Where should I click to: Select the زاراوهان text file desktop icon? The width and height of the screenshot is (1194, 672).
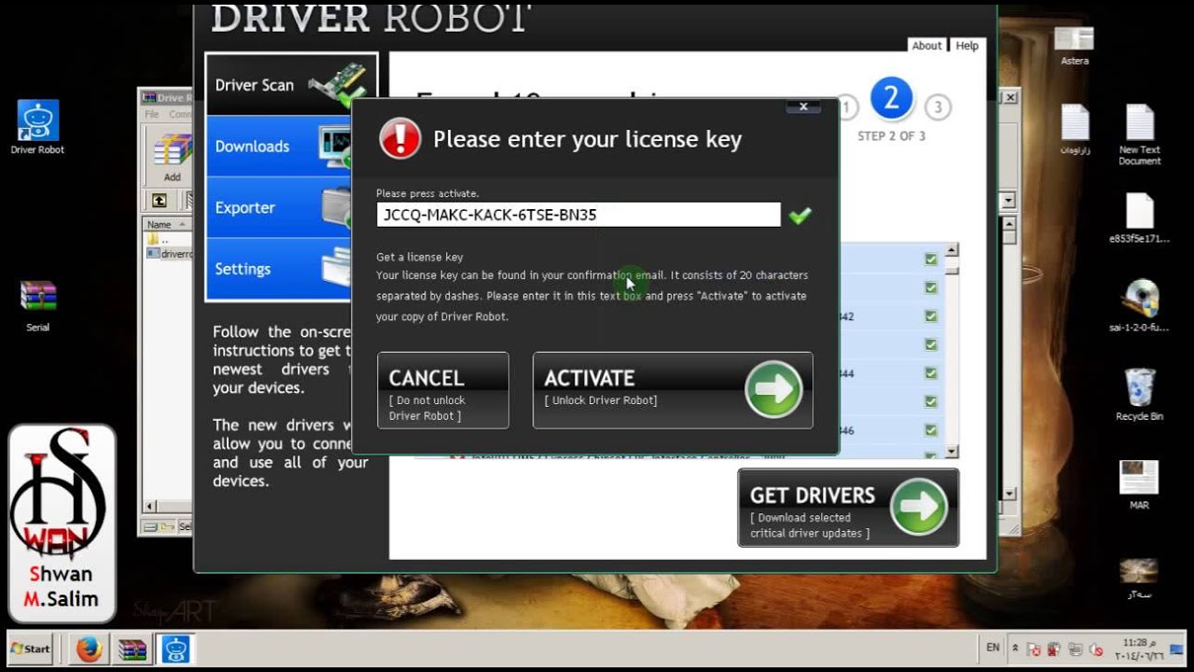tap(1075, 130)
